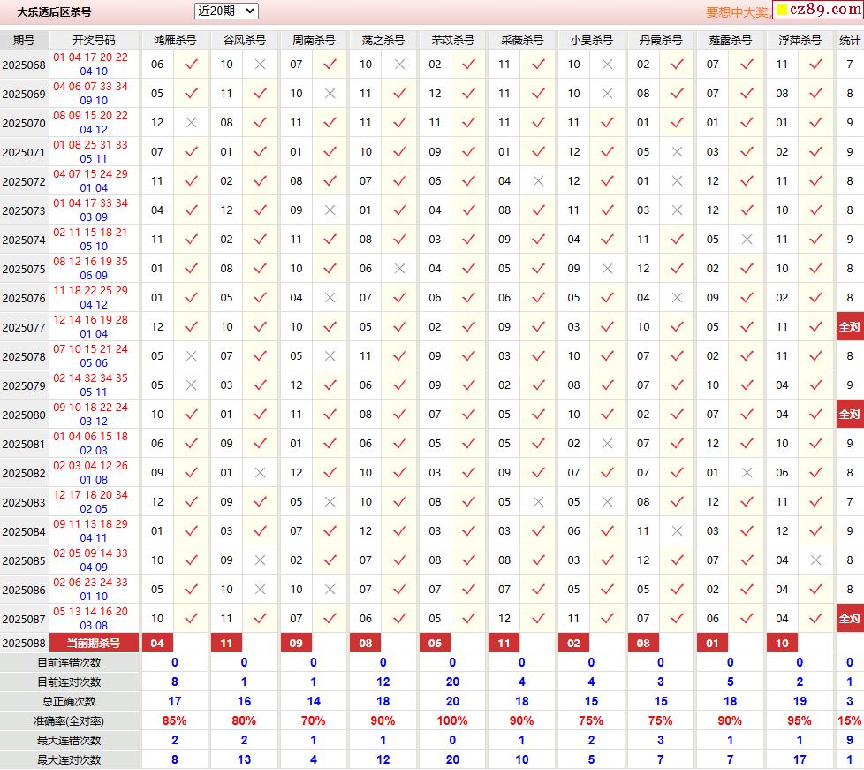Click the gray X in 鸿雁杀号 for 2025070
The image size is (864, 770).
coord(191,123)
